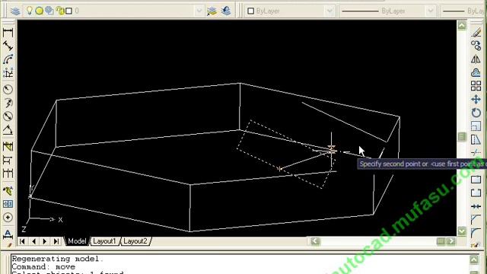
Task: Jump to first layout tab arrow
Action: 22,241
